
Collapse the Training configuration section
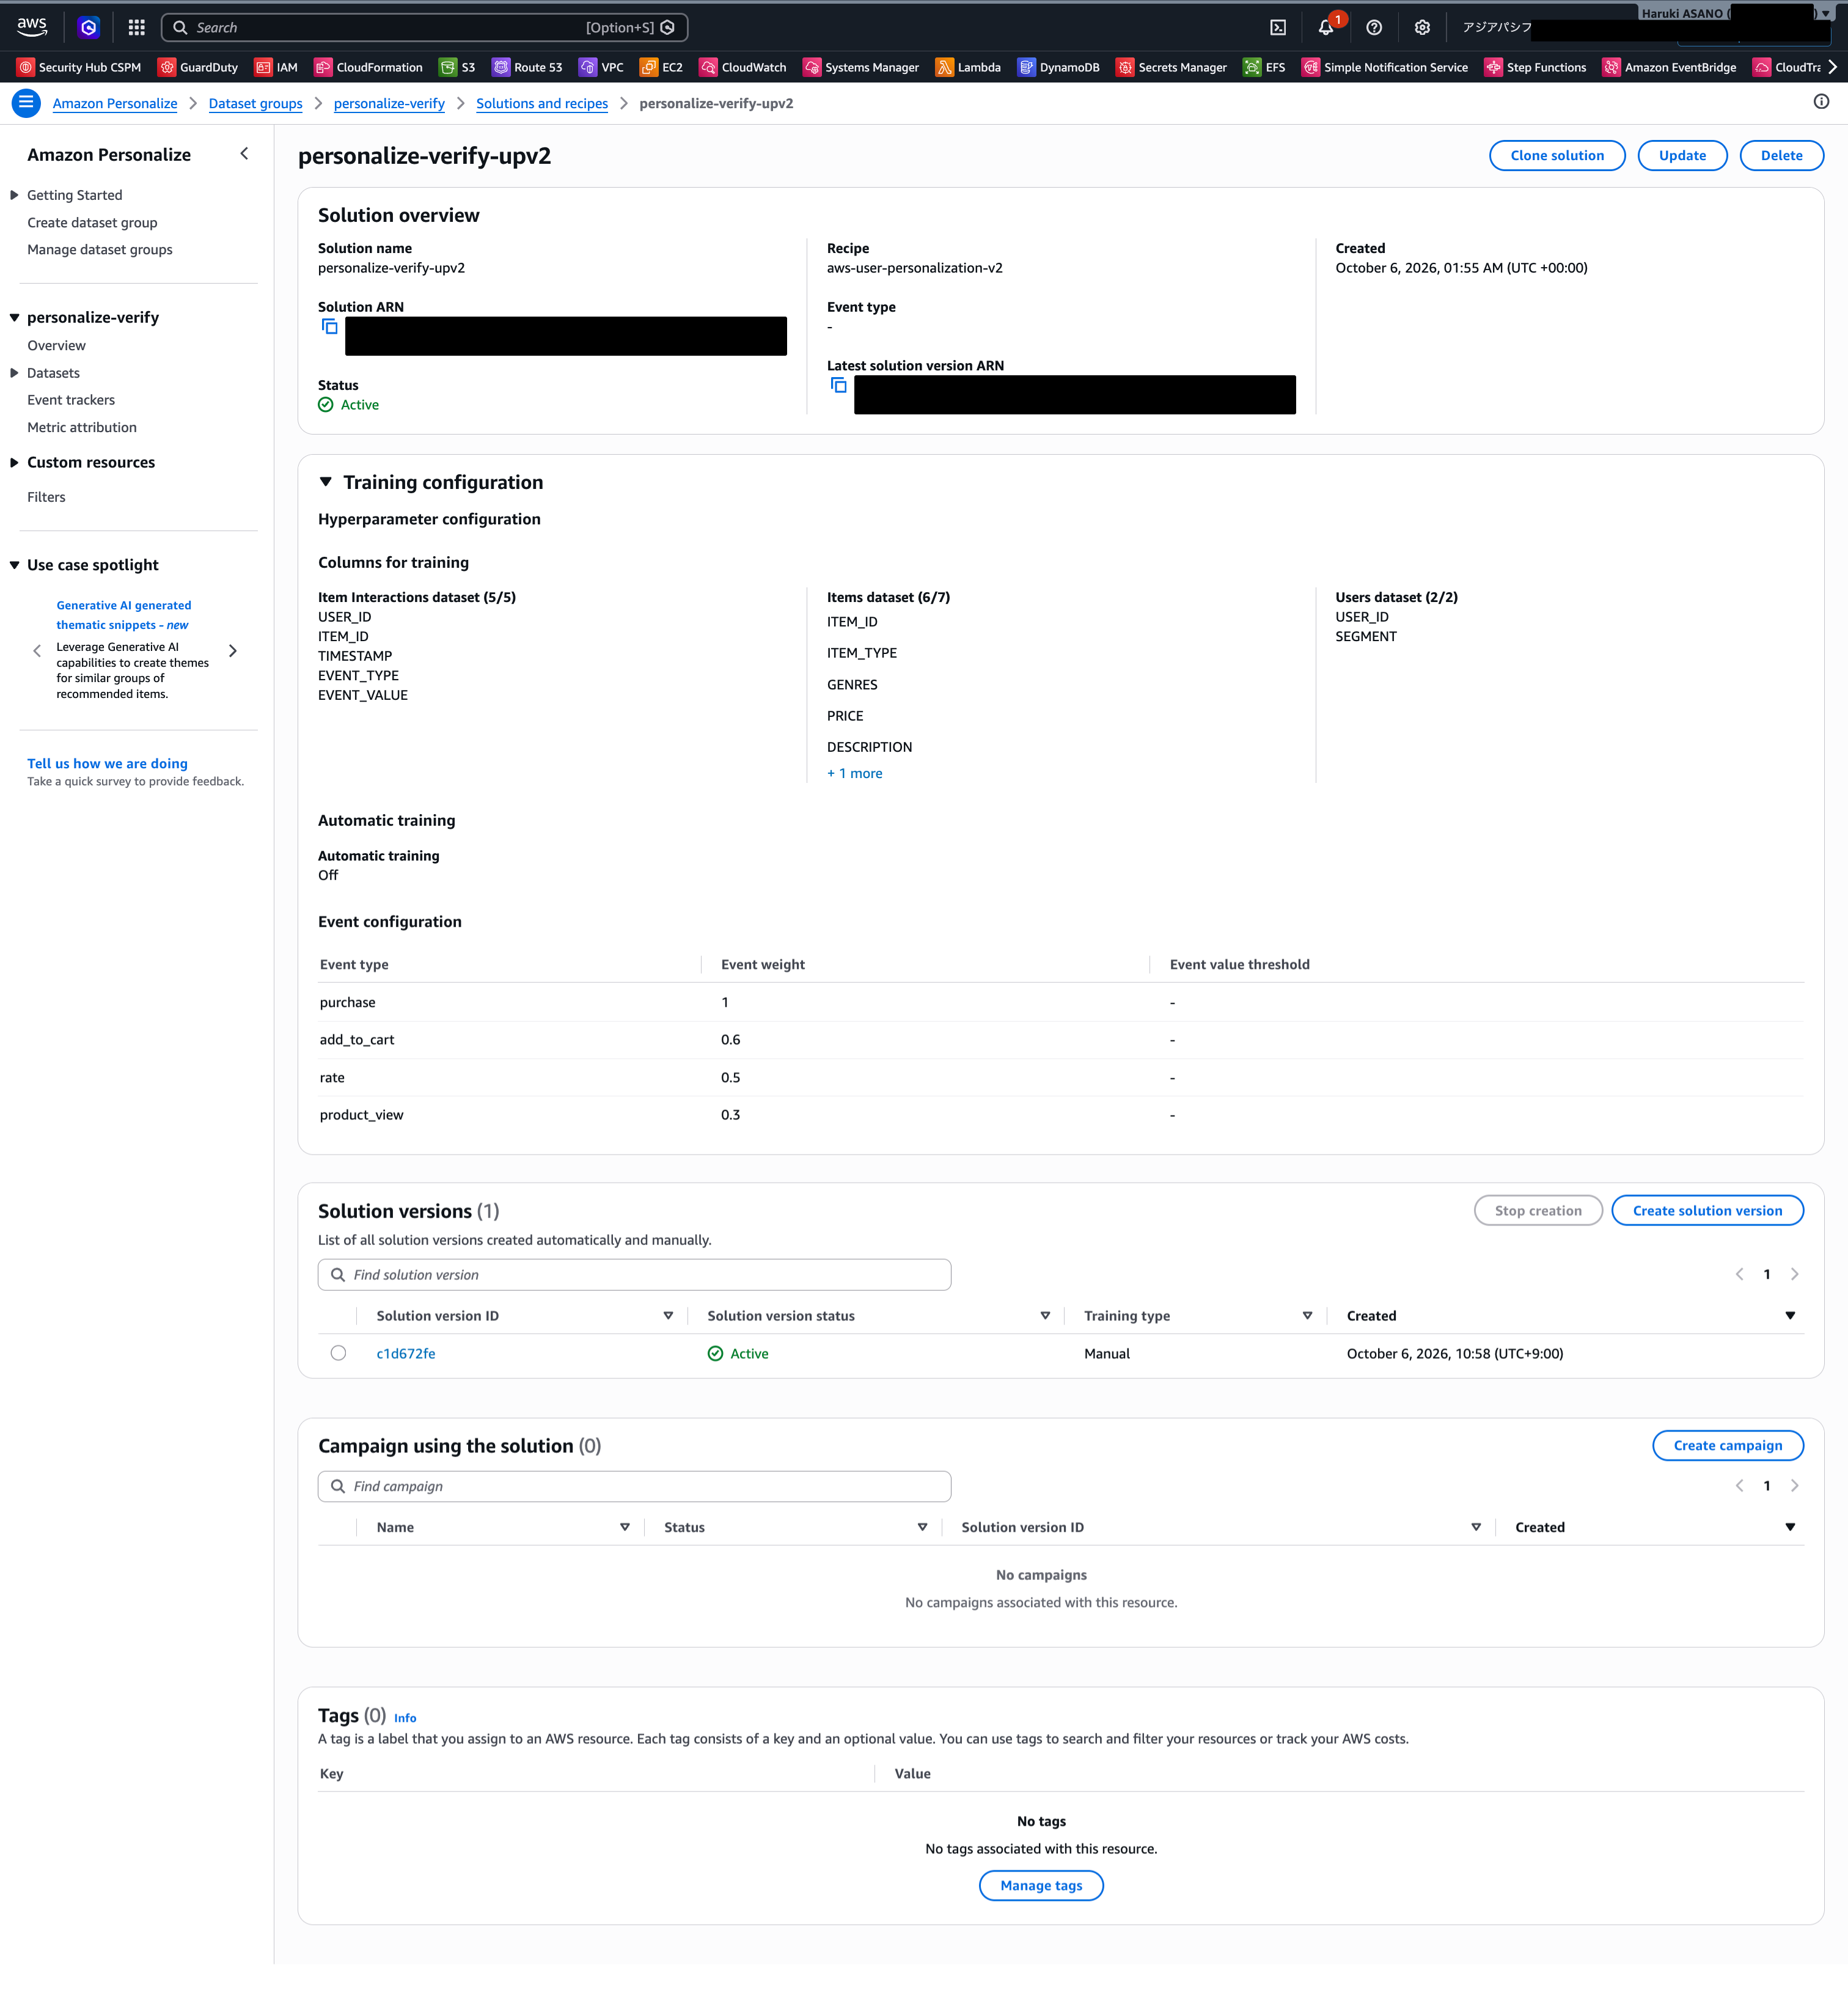pos(325,482)
